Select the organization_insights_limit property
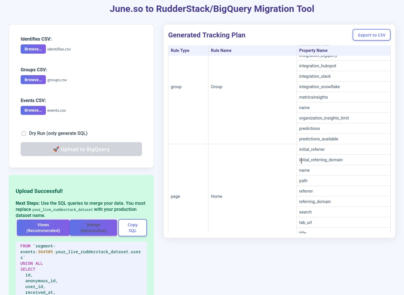Viewport: 404px width, 295px height. (344, 118)
